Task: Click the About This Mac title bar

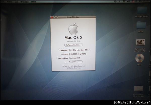Action: pos(73,17)
